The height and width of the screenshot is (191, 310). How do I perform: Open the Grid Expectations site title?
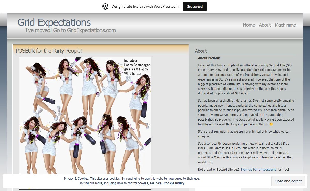[54, 22]
